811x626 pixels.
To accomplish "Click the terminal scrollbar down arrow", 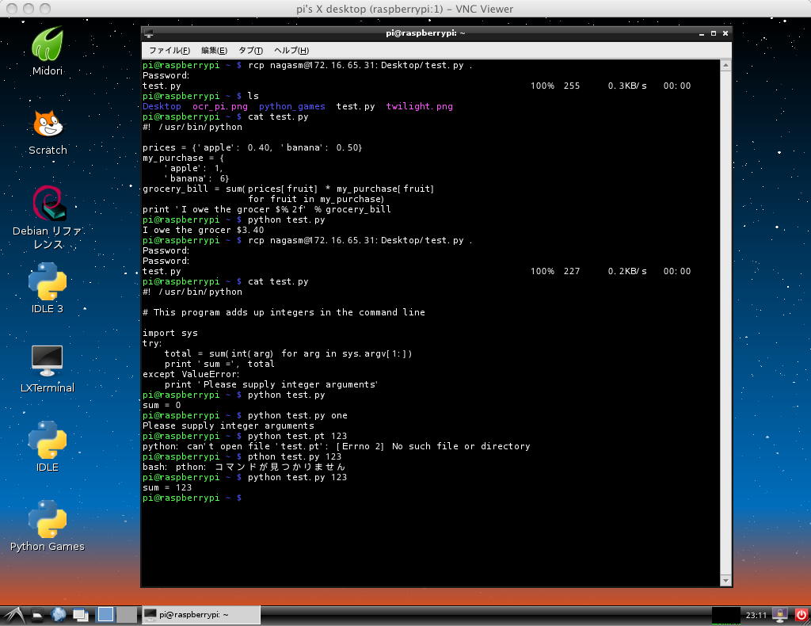I will click(x=725, y=581).
